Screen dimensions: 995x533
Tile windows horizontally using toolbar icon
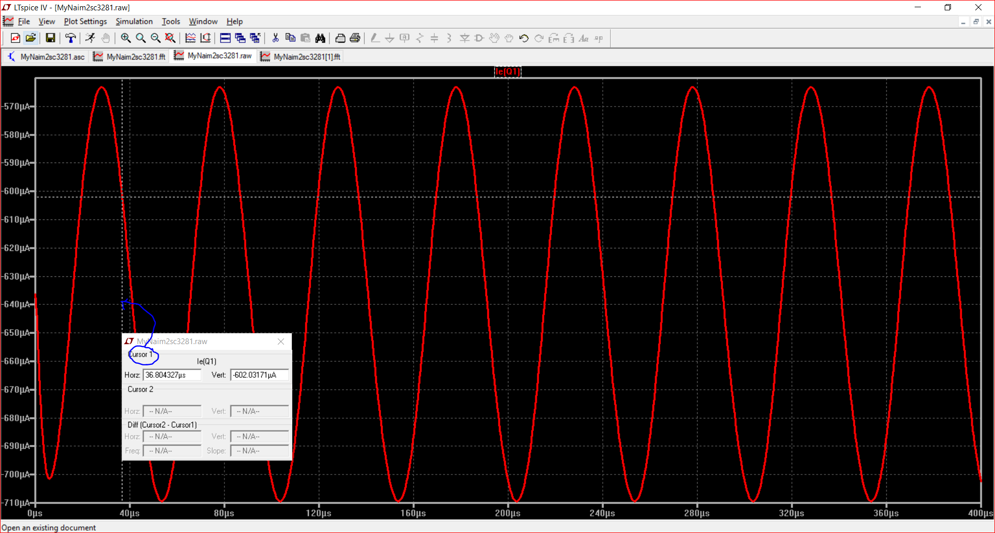point(225,38)
